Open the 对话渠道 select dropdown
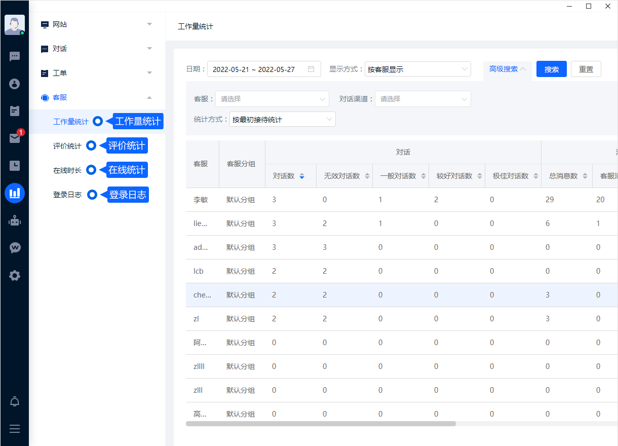This screenshot has width=618, height=446. (x=423, y=99)
